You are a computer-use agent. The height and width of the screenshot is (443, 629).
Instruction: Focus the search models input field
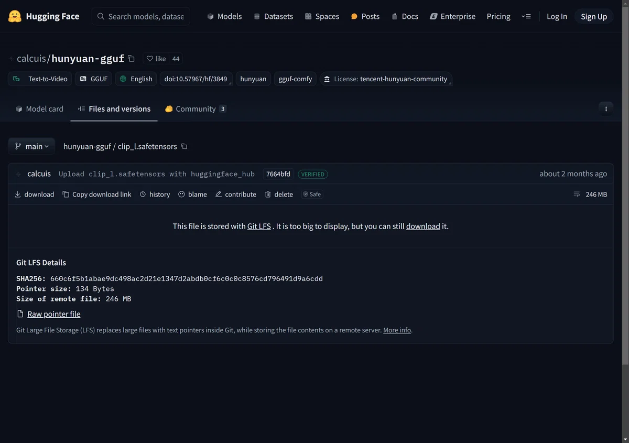(x=141, y=16)
